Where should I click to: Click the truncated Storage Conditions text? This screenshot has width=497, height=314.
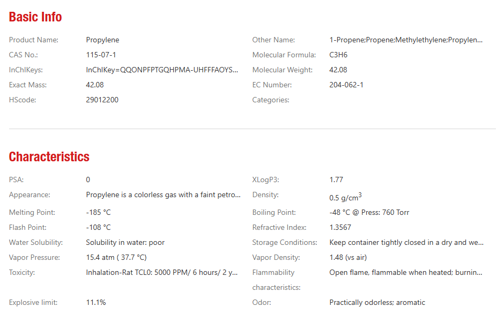pos(406,243)
